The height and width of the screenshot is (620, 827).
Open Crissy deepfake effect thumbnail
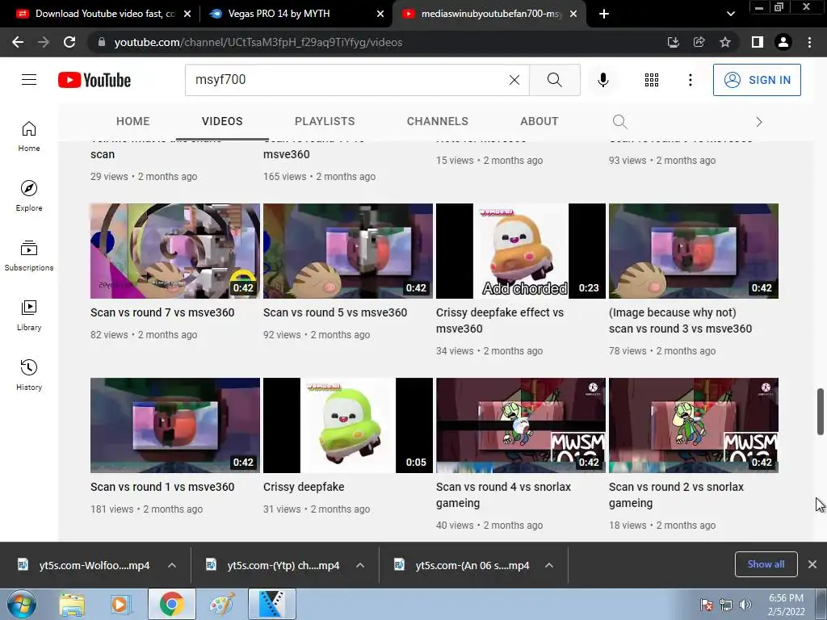[521, 251]
